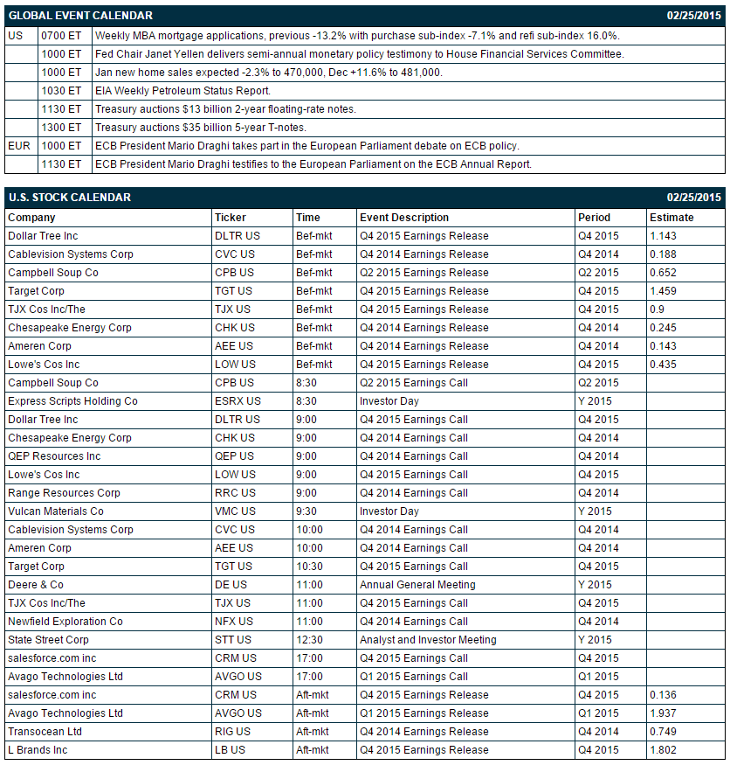Viewport: 730px width, 765px height.
Task: Click the Newfield Exploration Co company name
Action: (x=65, y=622)
